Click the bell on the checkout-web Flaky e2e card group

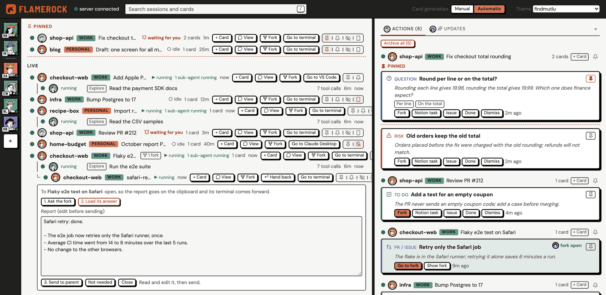click(x=595, y=232)
